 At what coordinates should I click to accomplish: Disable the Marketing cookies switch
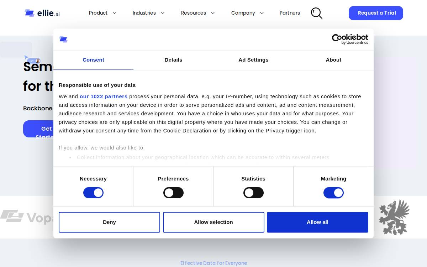(333, 193)
